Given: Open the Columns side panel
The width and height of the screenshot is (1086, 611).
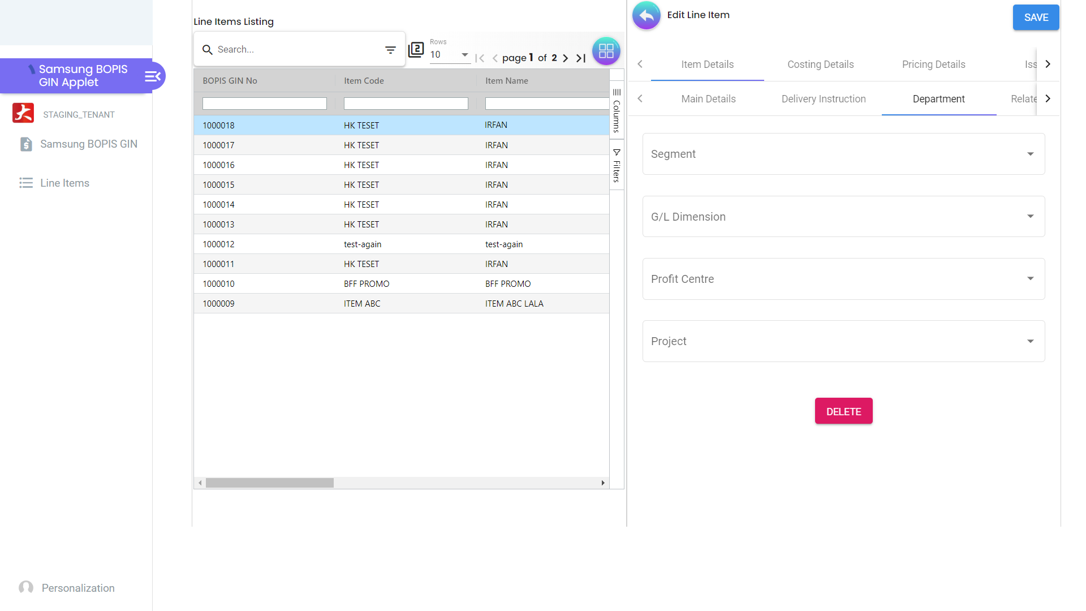Looking at the screenshot, I should click(x=617, y=110).
